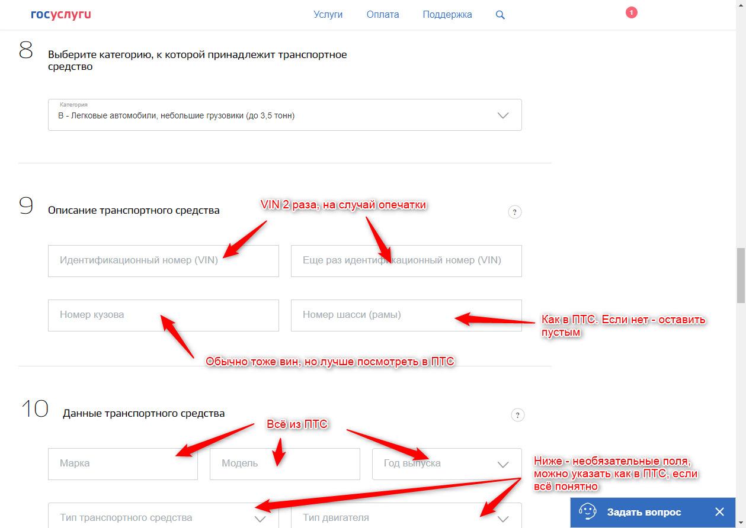Open help icon for Описание транспортного средства

tap(515, 212)
